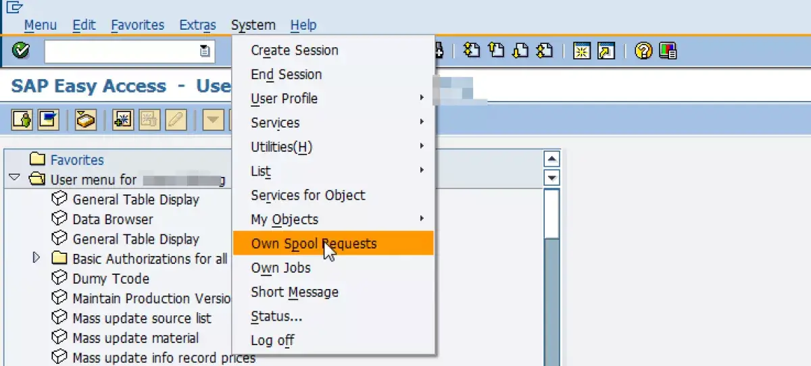Expand the Basic Authorizations folder
The image size is (811, 366).
(36, 258)
